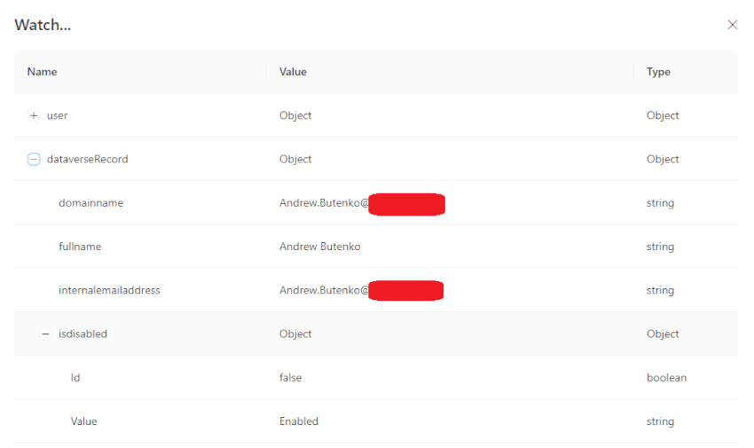
Task: Click the boolean type cell
Action: tap(666, 377)
